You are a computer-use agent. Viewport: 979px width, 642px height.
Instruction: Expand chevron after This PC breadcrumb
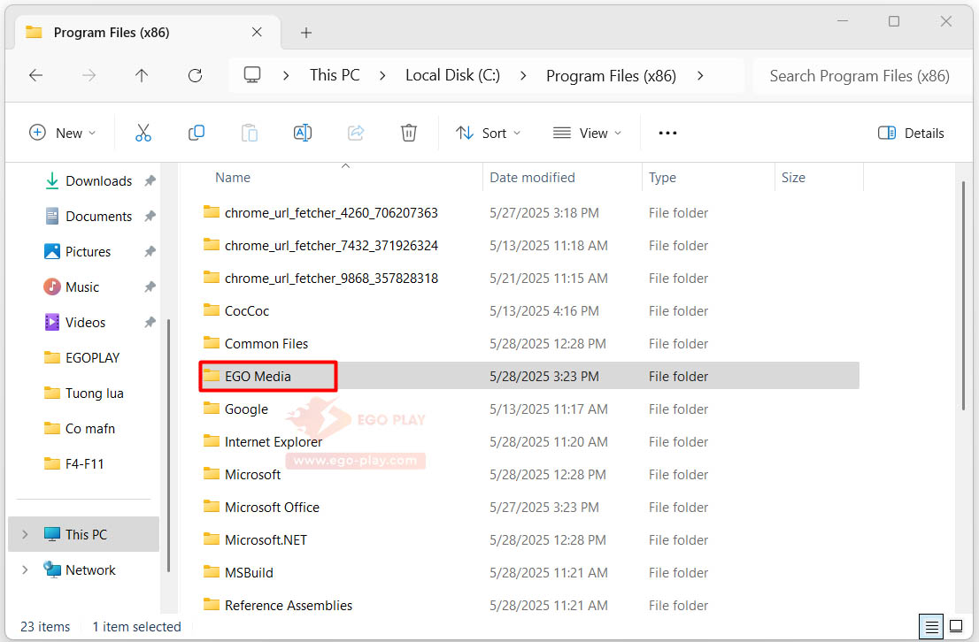point(382,75)
